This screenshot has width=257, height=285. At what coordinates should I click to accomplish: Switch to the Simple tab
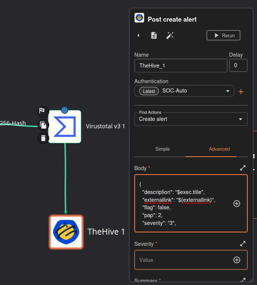162,149
